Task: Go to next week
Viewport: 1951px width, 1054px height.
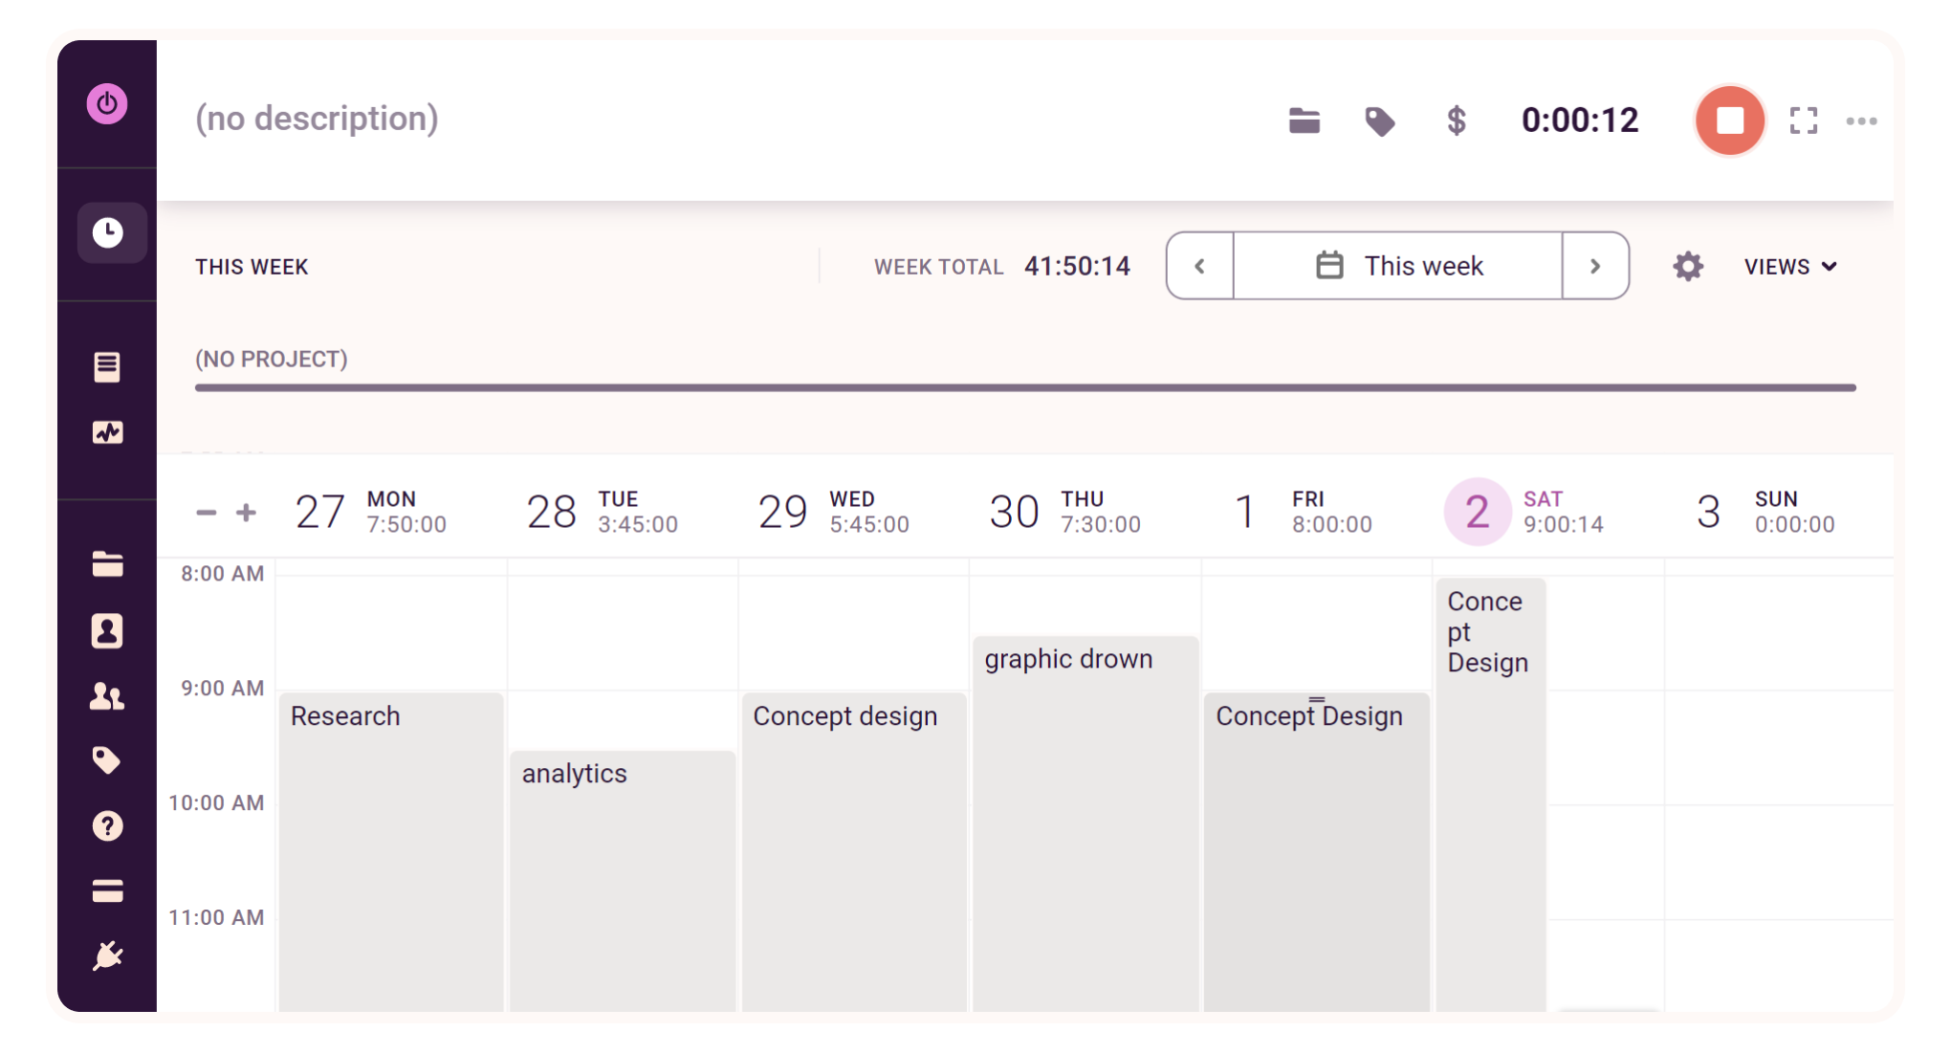Action: [1595, 266]
